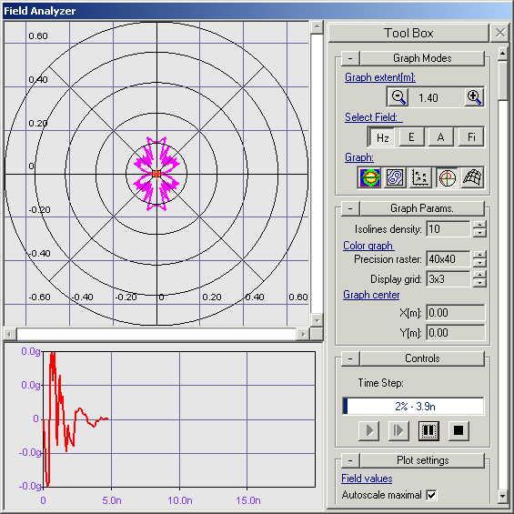Choose the color map graph icon
This screenshot has height=514, width=514.
369,177
